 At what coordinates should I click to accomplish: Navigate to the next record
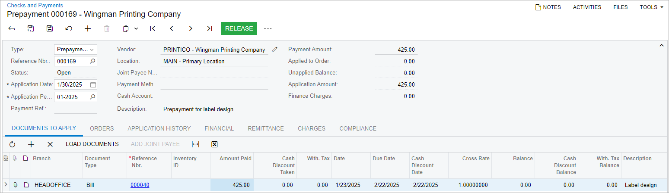pos(191,28)
